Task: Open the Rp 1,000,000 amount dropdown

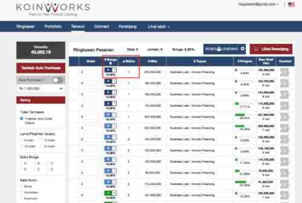Action: tap(41, 89)
